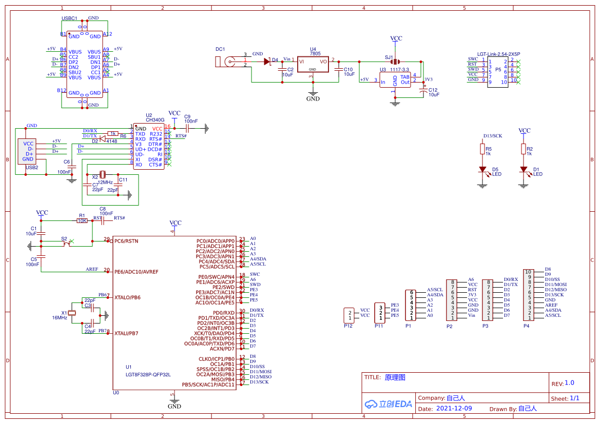Click the C2 10uF capacitor symbol
600x424 pixels.
pos(282,70)
